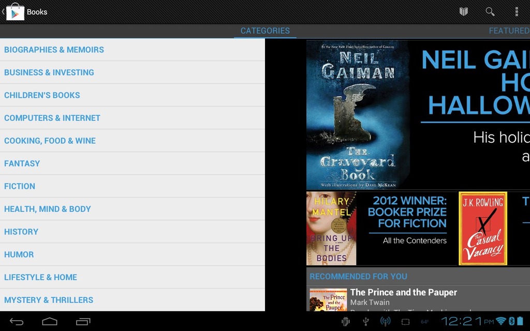Open the 2012 Booker Prize winner promo

click(407, 212)
